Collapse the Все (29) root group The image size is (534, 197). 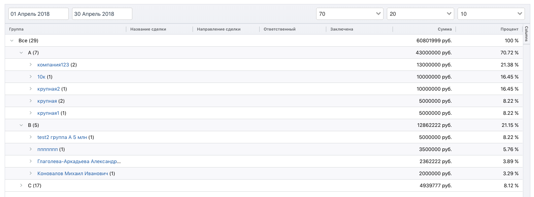[x=12, y=41]
